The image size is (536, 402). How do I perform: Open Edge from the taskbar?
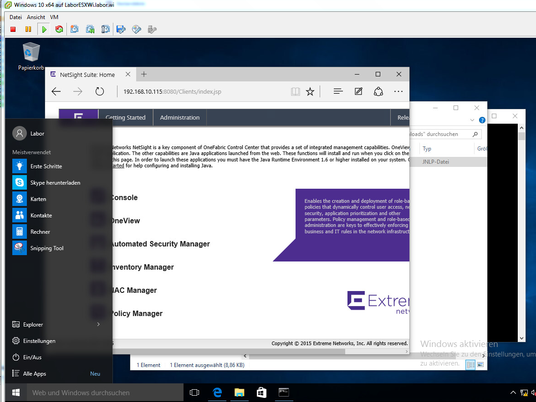coord(217,393)
